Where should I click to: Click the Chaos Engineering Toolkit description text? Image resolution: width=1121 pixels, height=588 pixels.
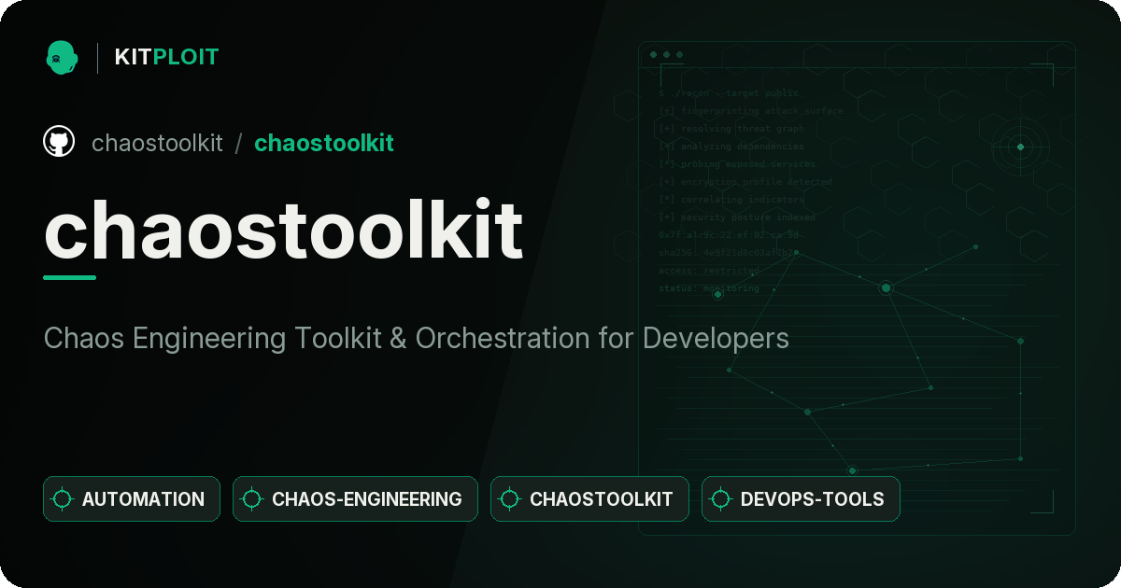pyautogui.click(x=417, y=338)
